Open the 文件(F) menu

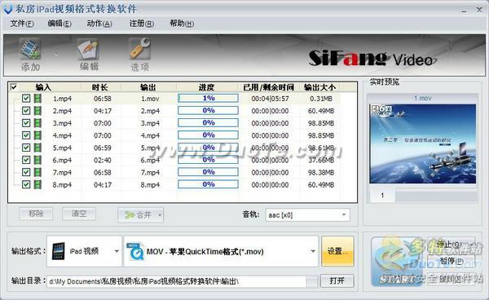coord(21,24)
